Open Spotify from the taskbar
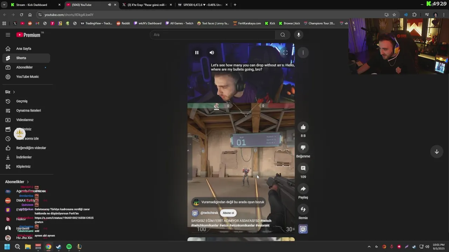449x252 pixels. [69, 247]
